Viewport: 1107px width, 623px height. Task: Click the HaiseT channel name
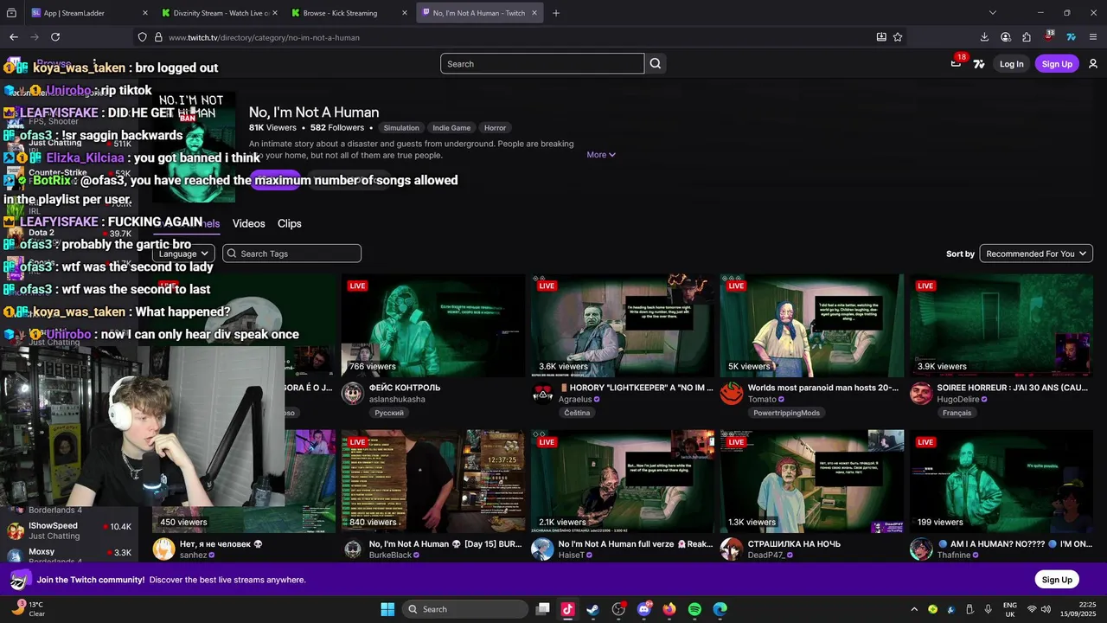click(x=573, y=555)
